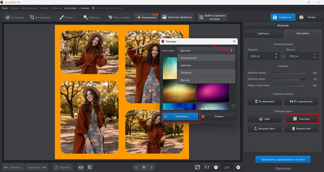Open the Инструменты menu in menu bar
The image size is (324, 172).
pyautogui.click(x=29, y=8)
